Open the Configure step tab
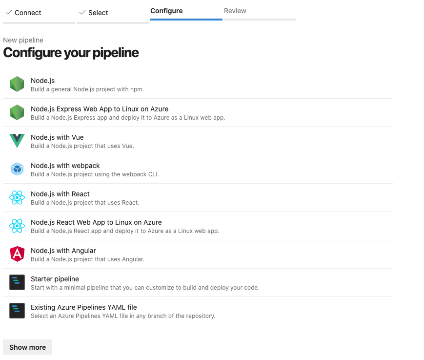This screenshot has height=360, width=424. pos(166,11)
